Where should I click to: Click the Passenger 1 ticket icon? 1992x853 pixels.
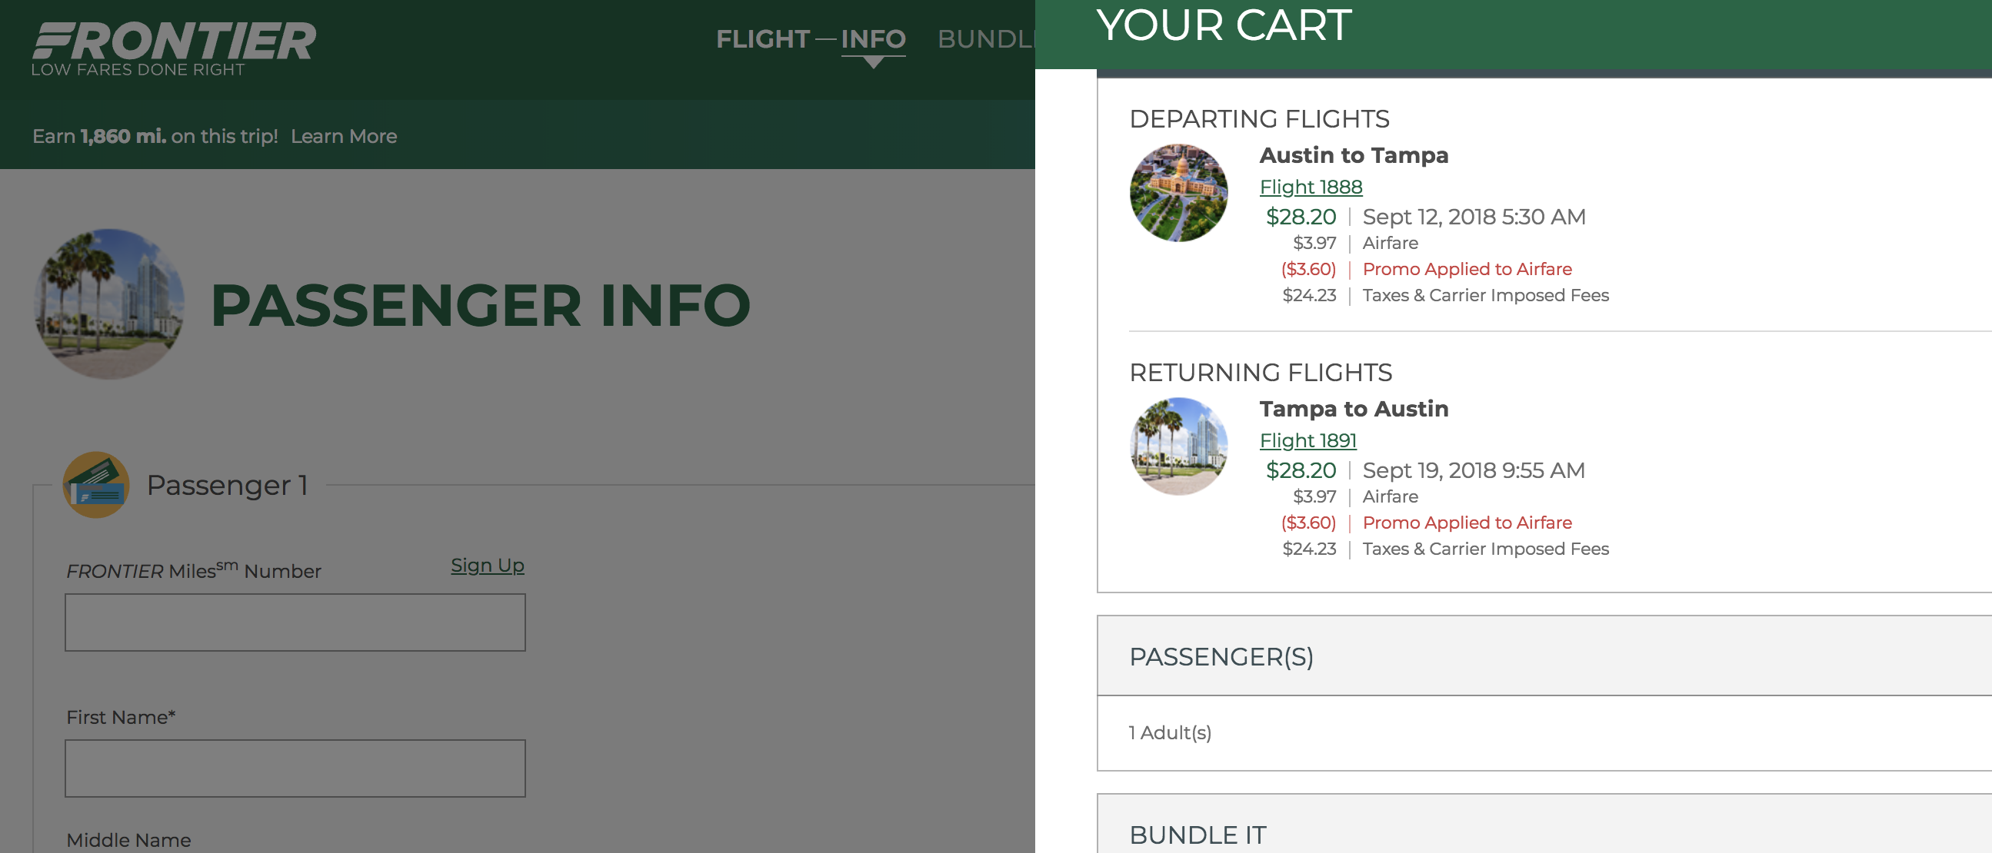pos(96,485)
